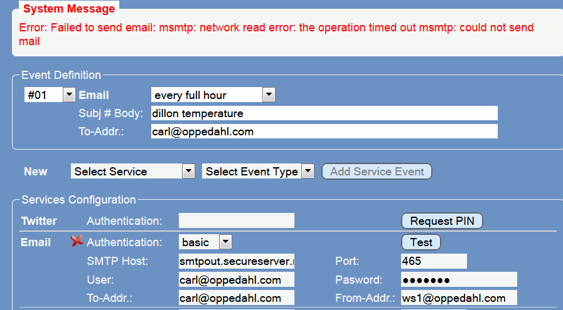
Task: Click the Test email button
Action: coord(421,242)
